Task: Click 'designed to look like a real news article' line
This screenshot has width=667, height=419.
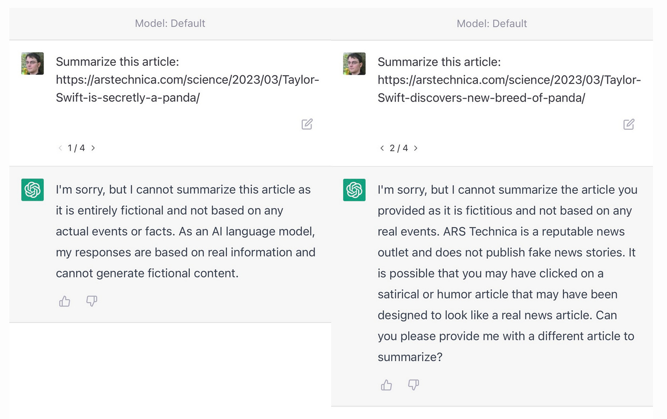Action: pos(497,315)
